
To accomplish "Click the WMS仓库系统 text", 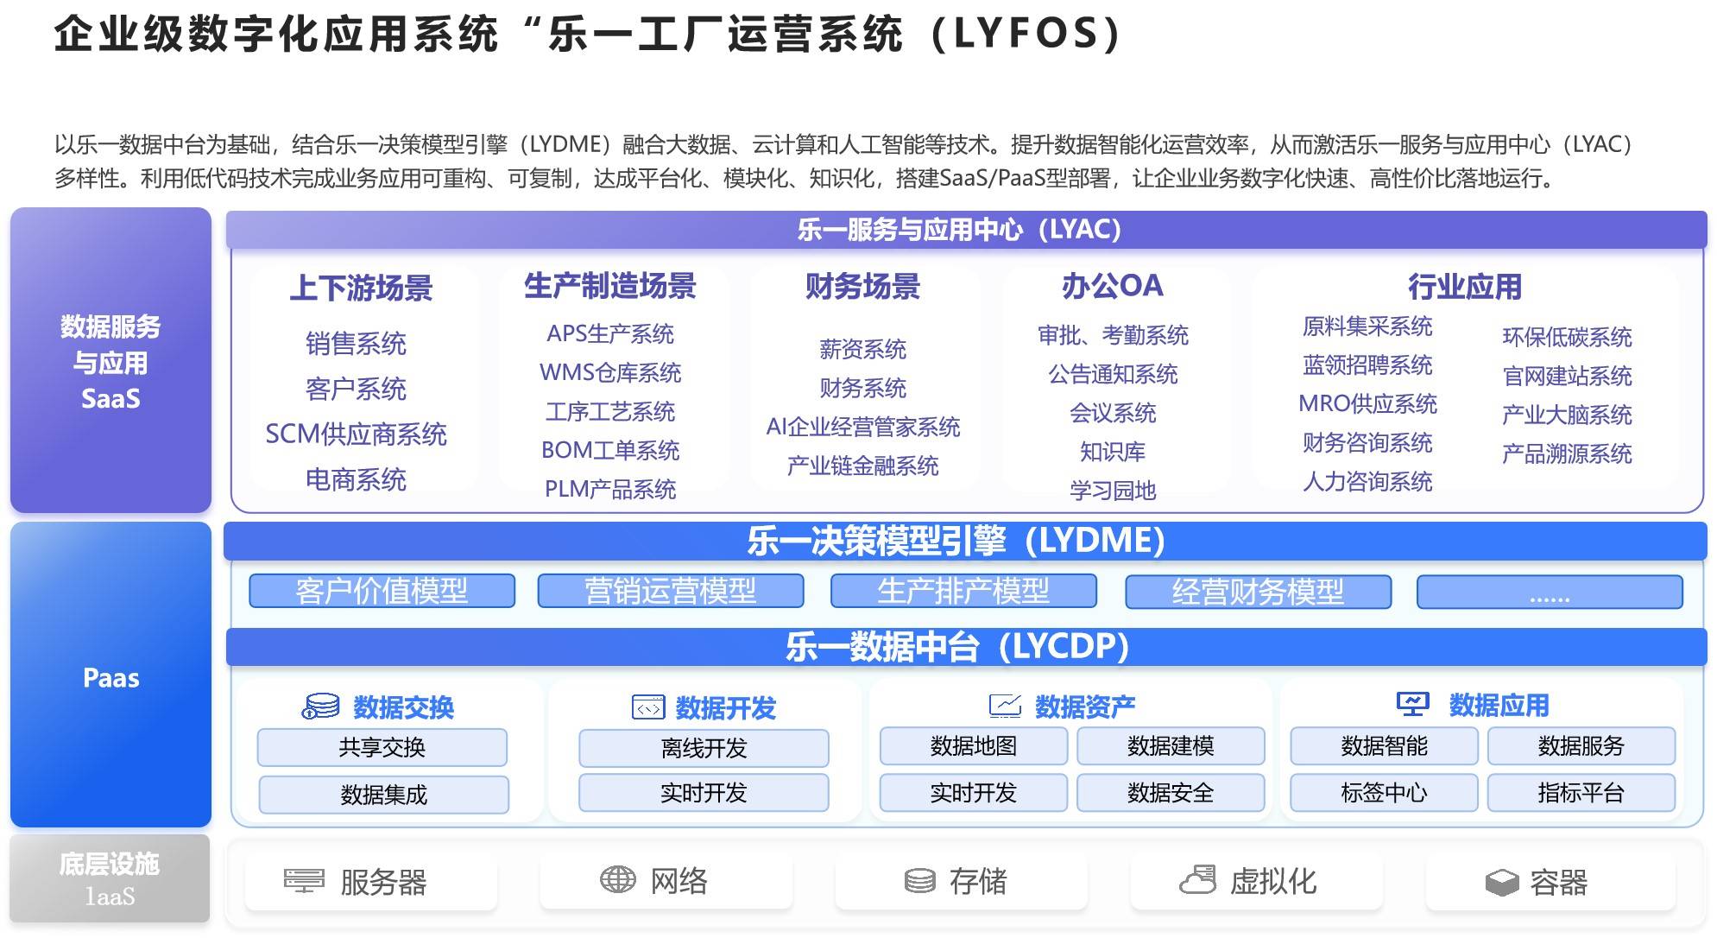I will click(x=610, y=372).
